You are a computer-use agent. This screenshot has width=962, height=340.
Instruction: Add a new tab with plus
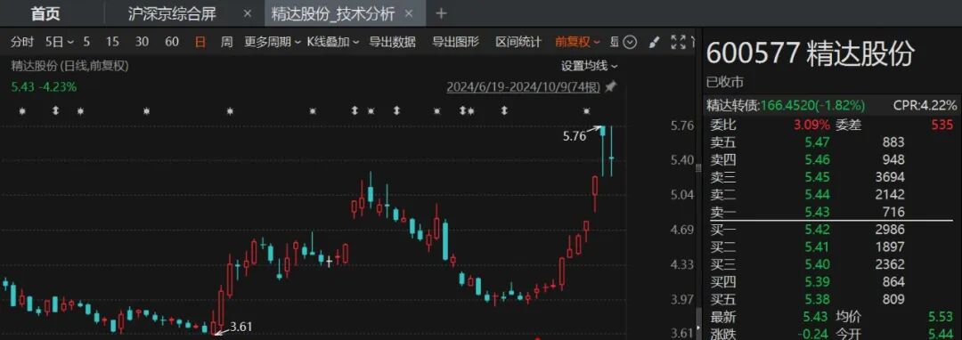coord(441,13)
